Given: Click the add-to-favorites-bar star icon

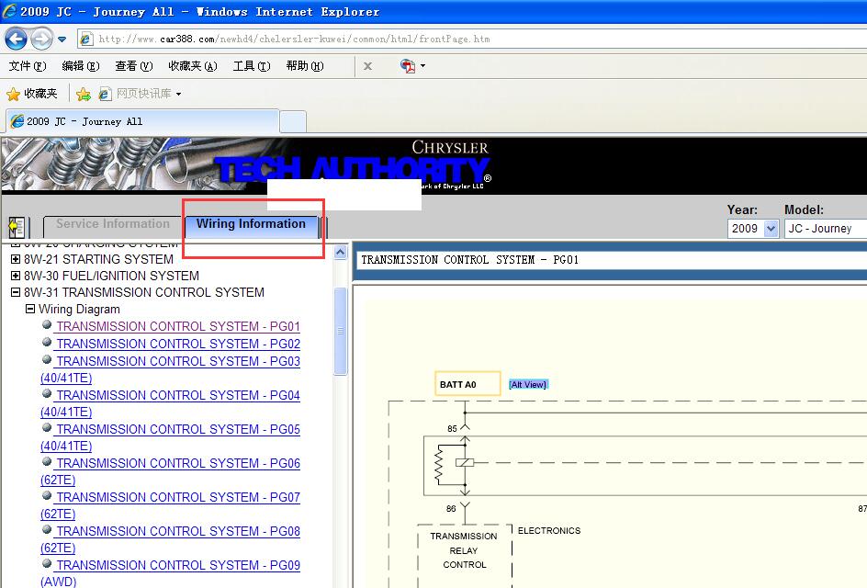Looking at the screenshot, I should point(84,94).
